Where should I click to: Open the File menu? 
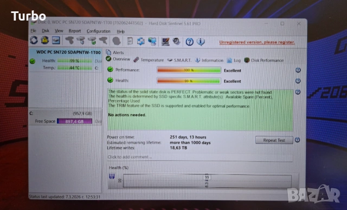click(x=33, y=30)
